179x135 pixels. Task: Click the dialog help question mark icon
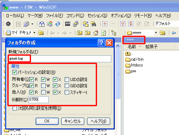pyautogui.click(x=101, y=43)
